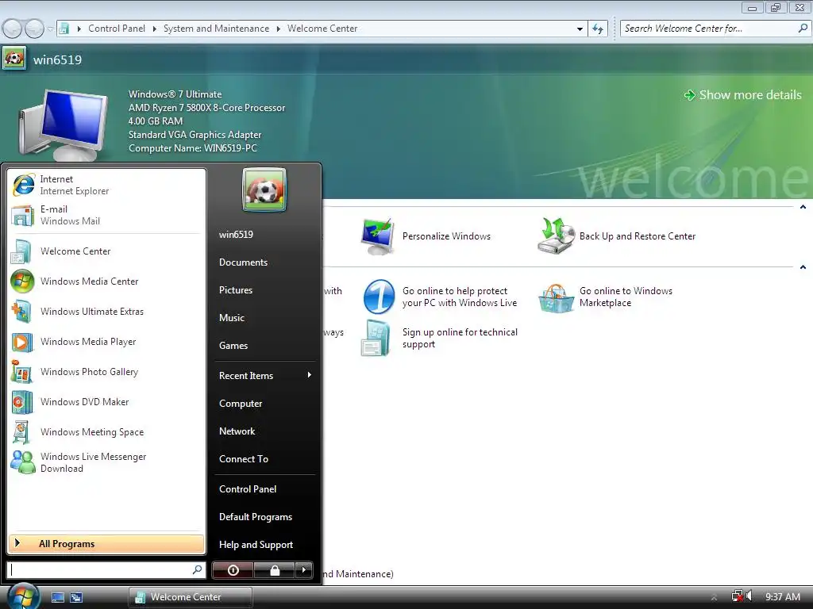The image size is (813, 609).
Task: Click the Back navigation button
Action: (x=13, y=29)
